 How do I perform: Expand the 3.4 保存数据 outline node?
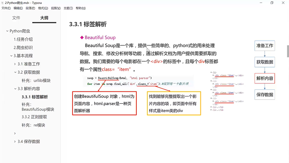[x=15, y=142]
